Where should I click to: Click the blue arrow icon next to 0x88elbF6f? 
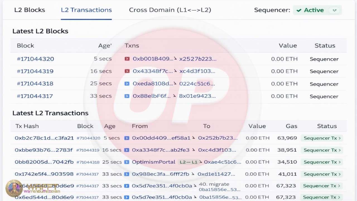[127, 96]
